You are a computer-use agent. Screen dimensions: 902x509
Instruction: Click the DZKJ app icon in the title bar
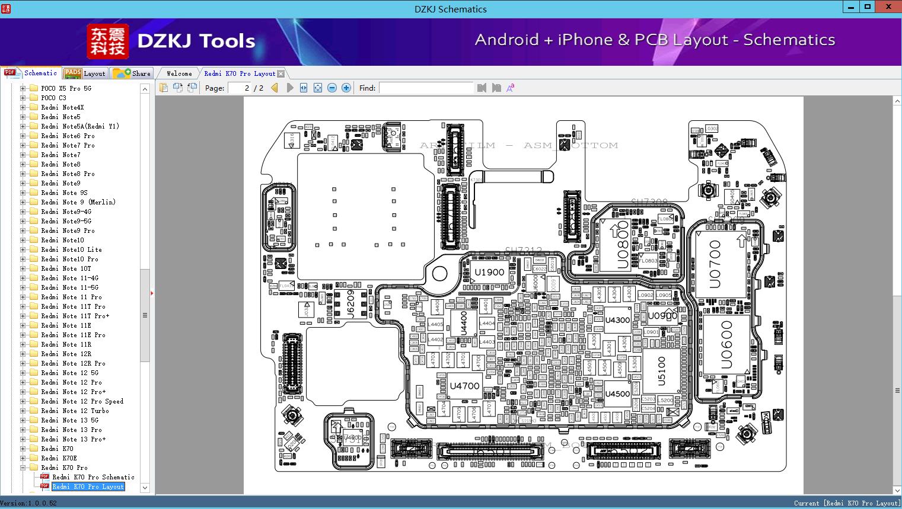6,8
